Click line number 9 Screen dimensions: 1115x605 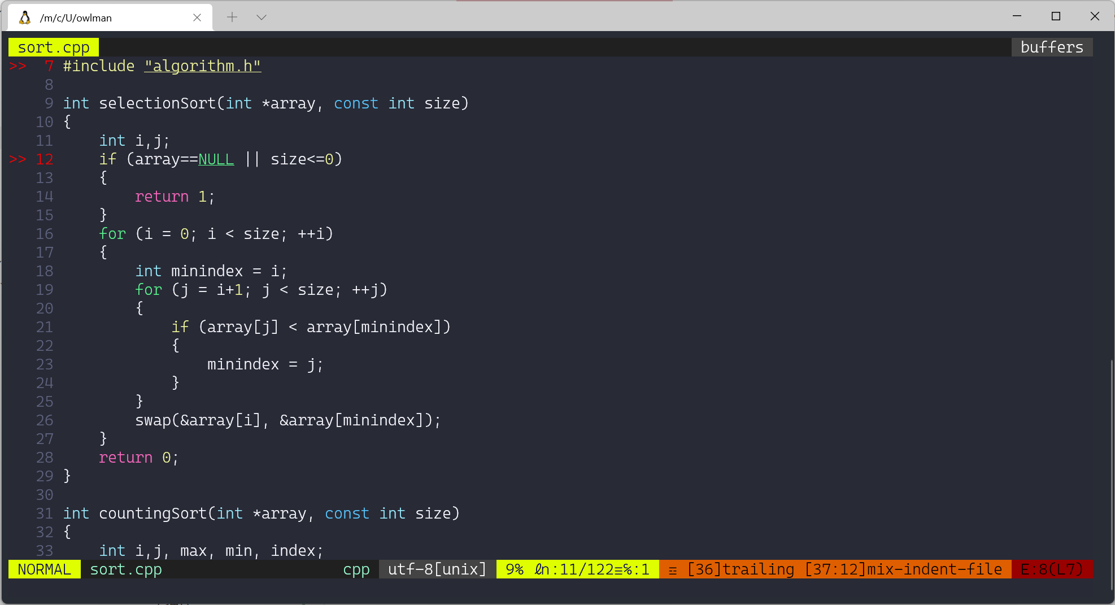(49, 103)
